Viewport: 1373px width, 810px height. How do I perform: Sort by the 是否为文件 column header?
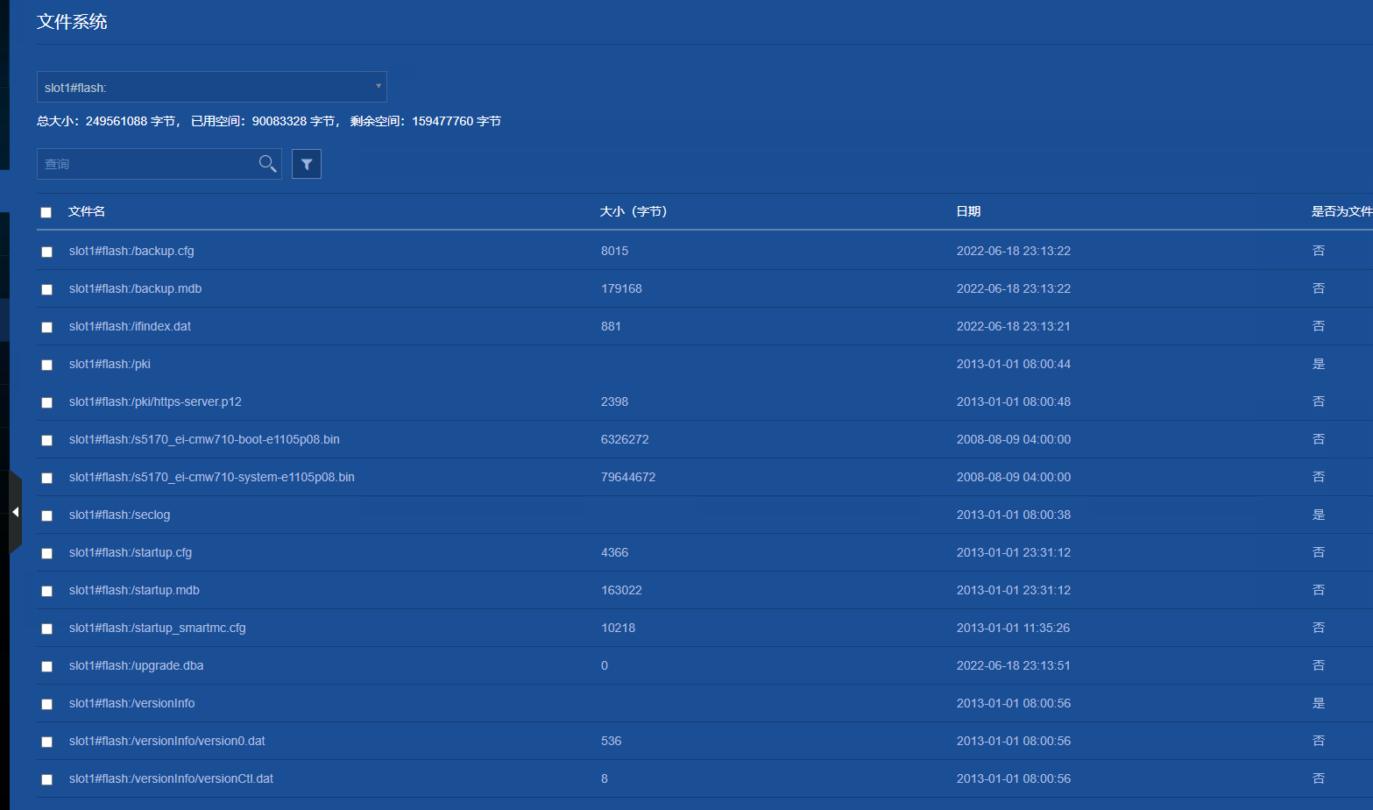1341,211
